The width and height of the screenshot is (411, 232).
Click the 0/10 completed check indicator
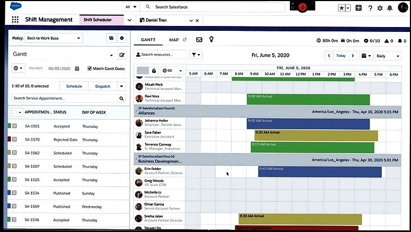(x=372, y=41)
